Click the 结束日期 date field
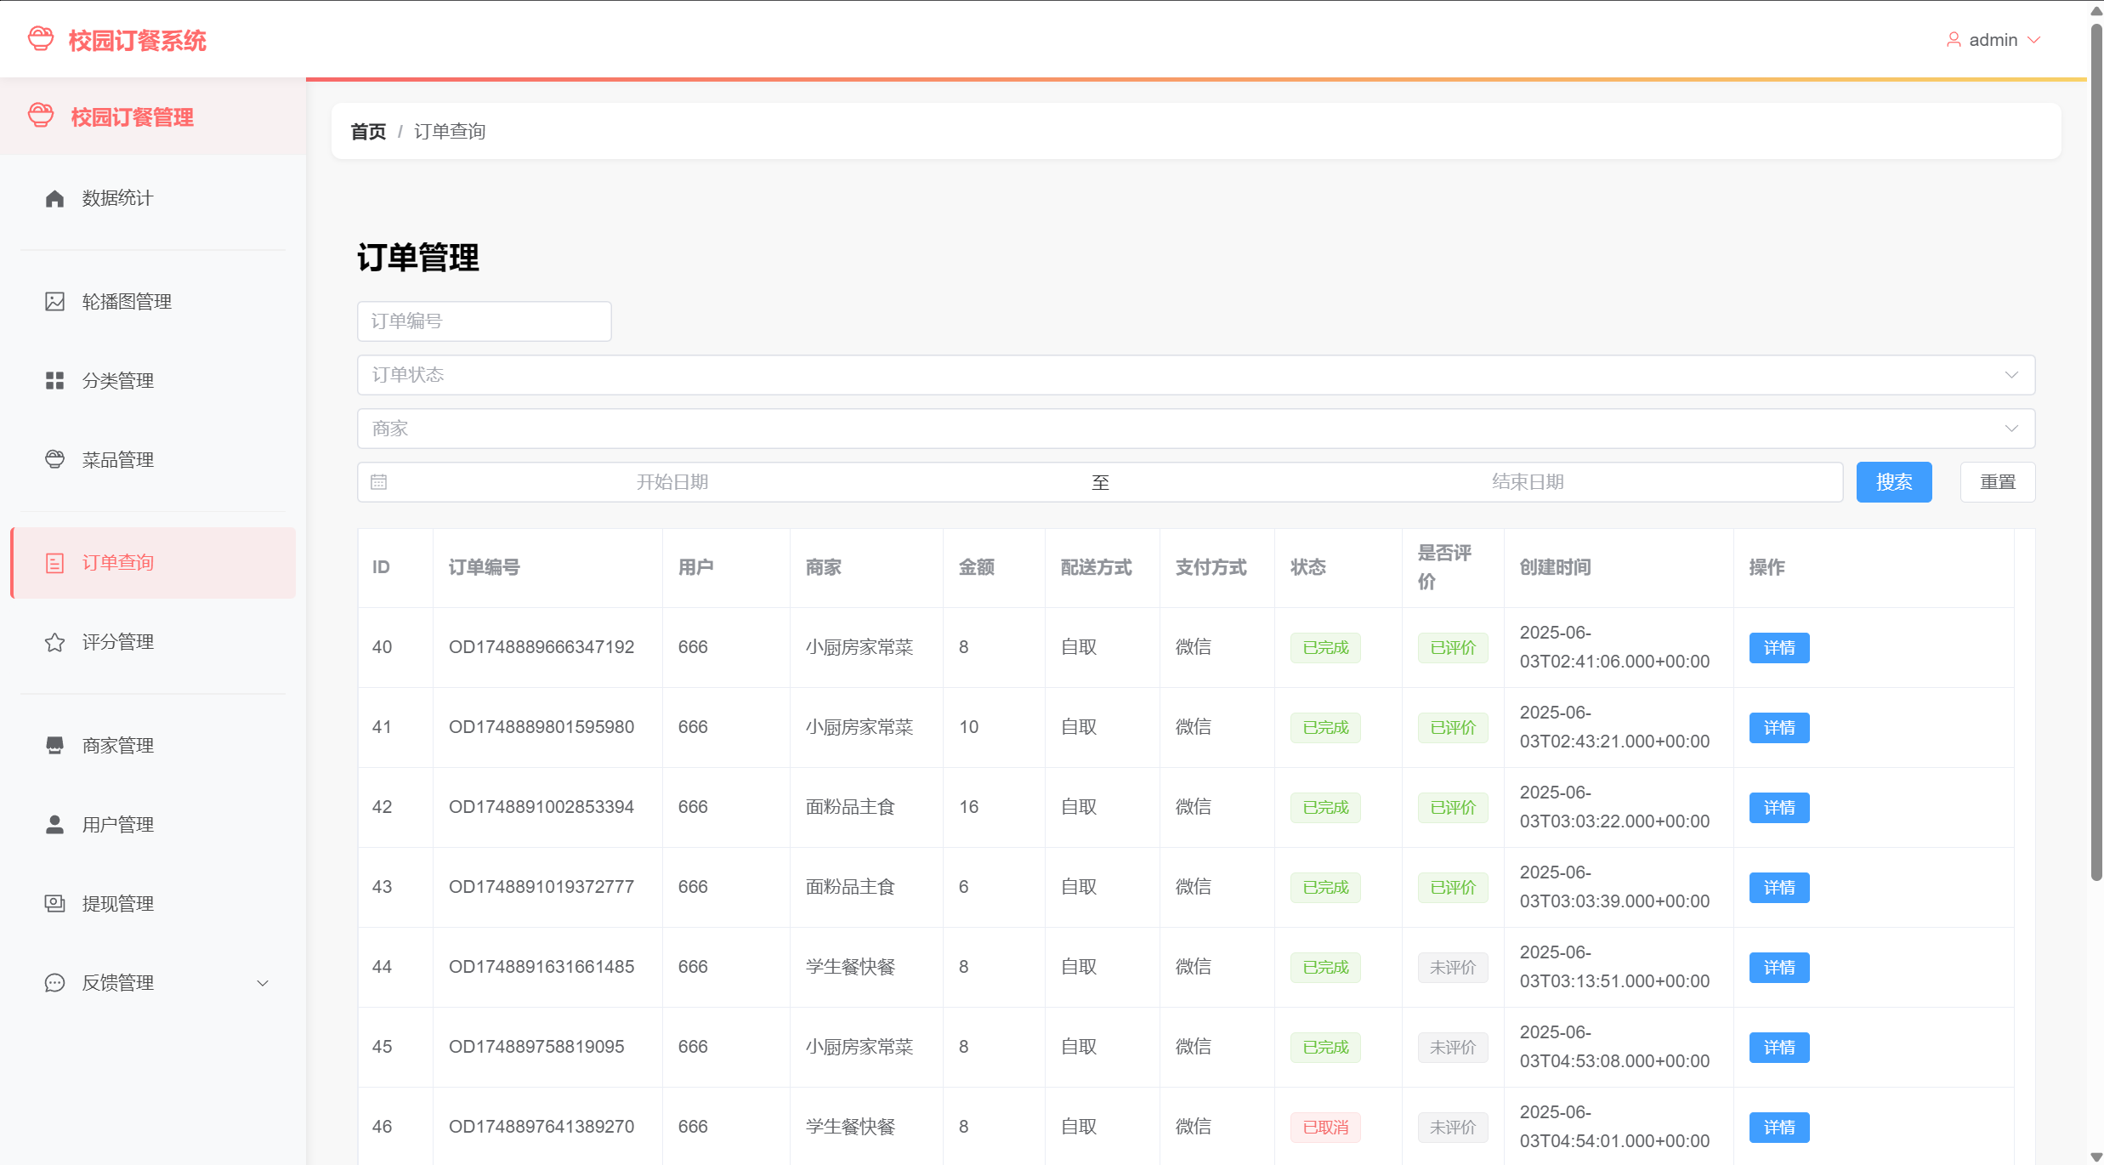 [1527, 482]
